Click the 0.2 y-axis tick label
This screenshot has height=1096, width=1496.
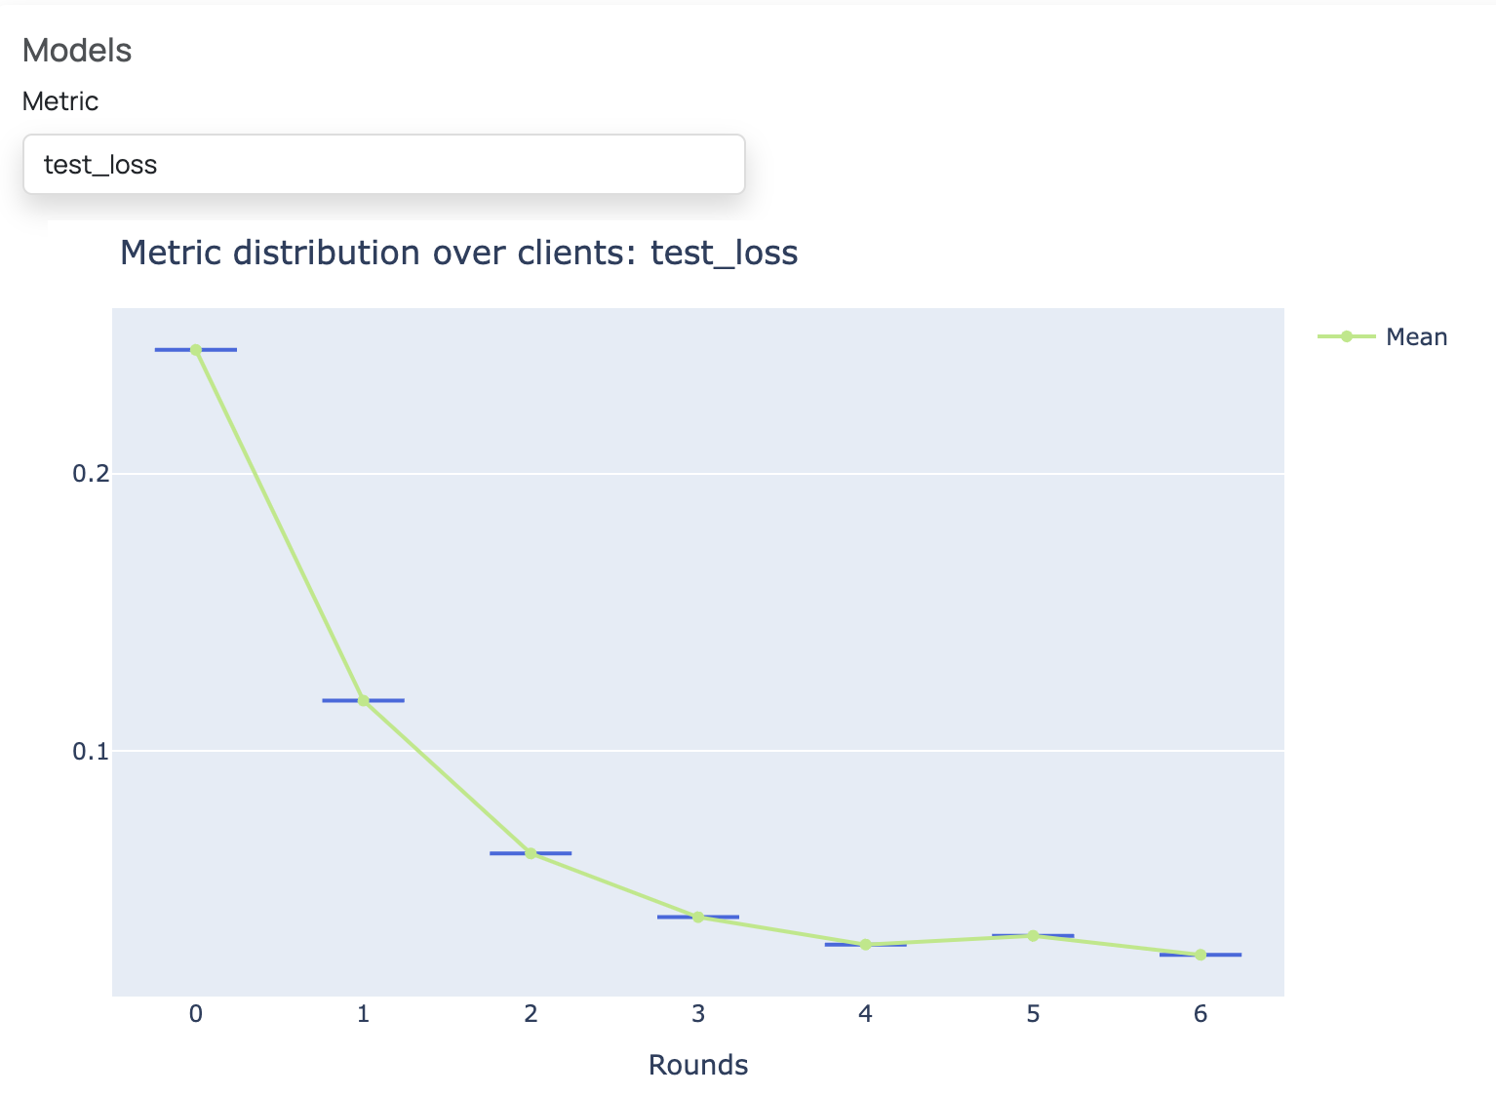pos(89,474)
